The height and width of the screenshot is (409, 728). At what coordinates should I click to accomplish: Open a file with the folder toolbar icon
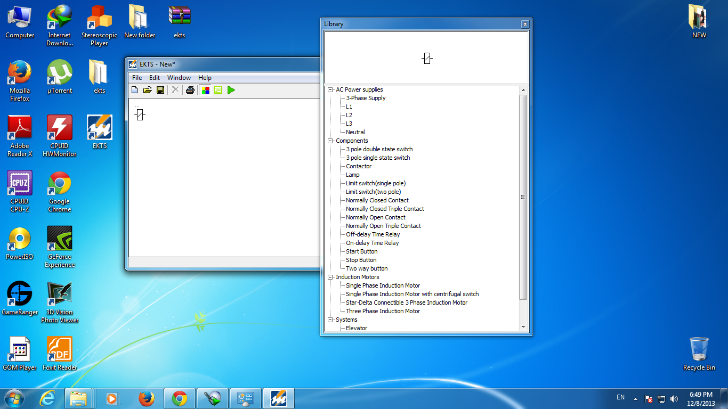(x=148, y=90)
